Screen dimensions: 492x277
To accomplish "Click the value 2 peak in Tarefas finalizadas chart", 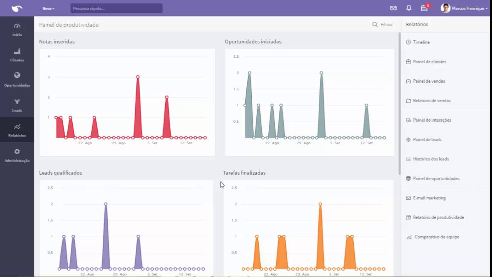I will point(320,204).
